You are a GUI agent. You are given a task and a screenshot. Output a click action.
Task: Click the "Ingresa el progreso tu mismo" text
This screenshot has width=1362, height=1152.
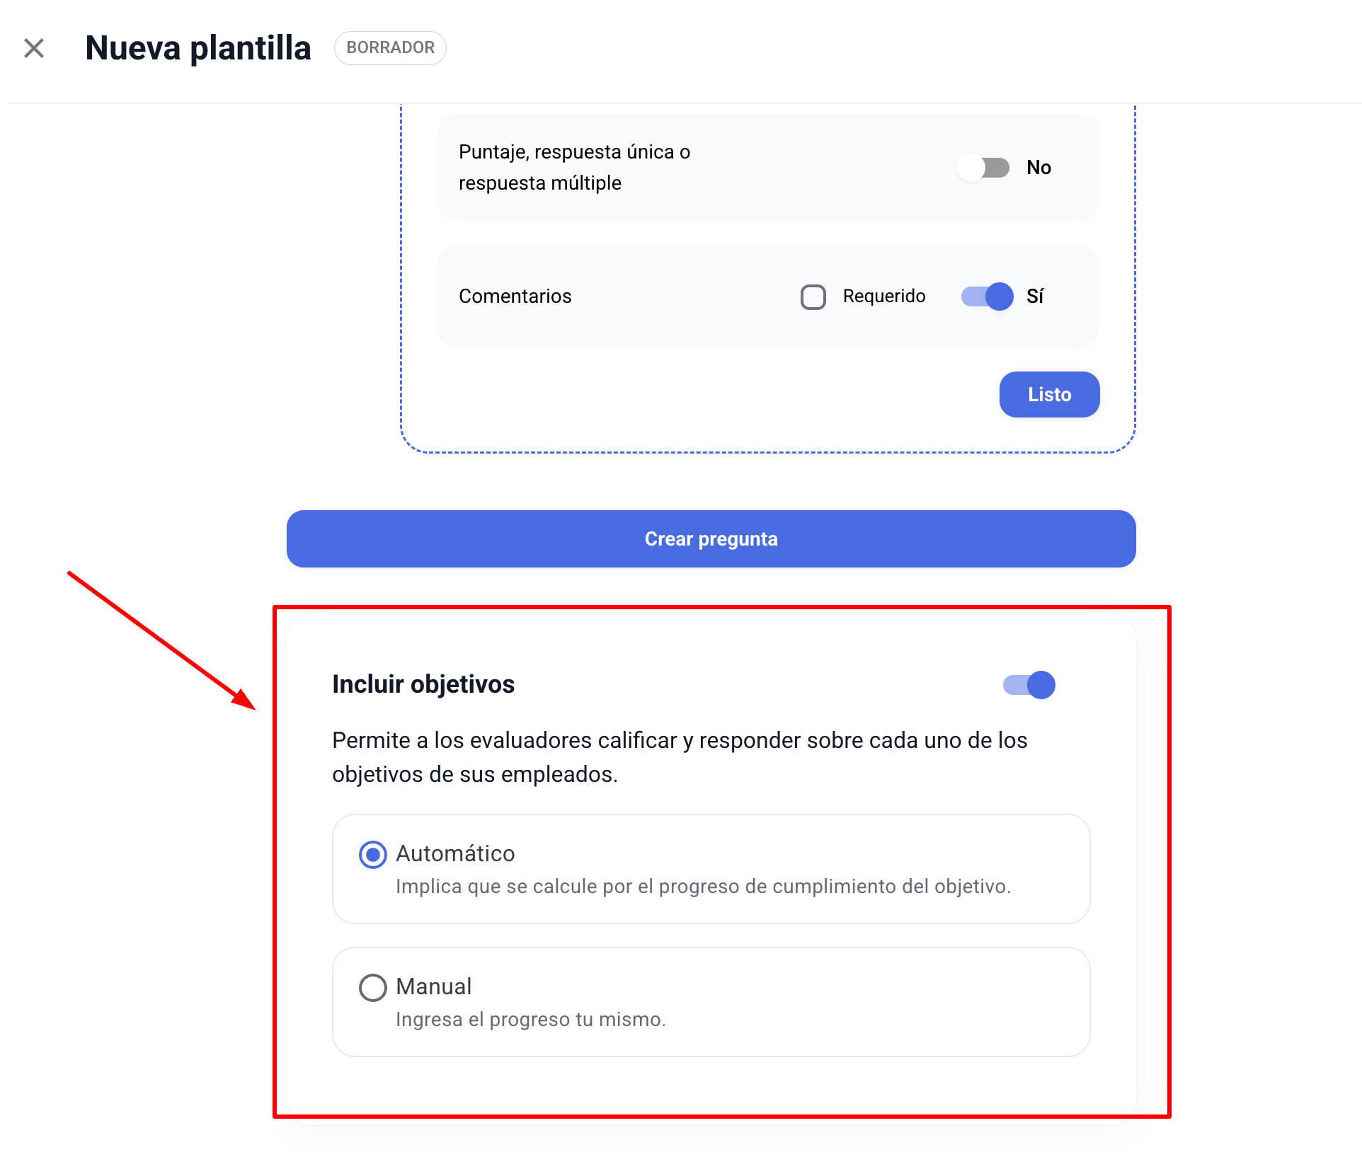(x=530, y=1020)
